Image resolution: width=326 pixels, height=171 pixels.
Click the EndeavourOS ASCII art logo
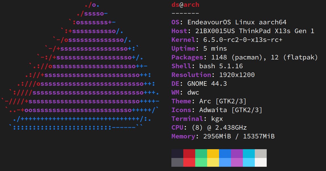(81, 66)
